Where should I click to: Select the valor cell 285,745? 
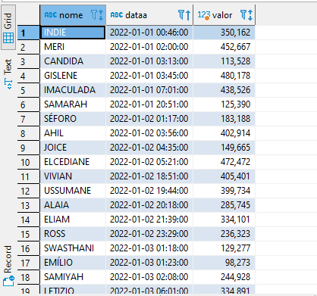coord(224,205)
